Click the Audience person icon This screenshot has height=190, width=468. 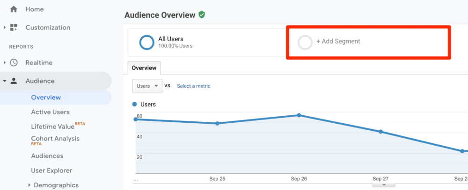pyautogui.click(x=14, y=81)
